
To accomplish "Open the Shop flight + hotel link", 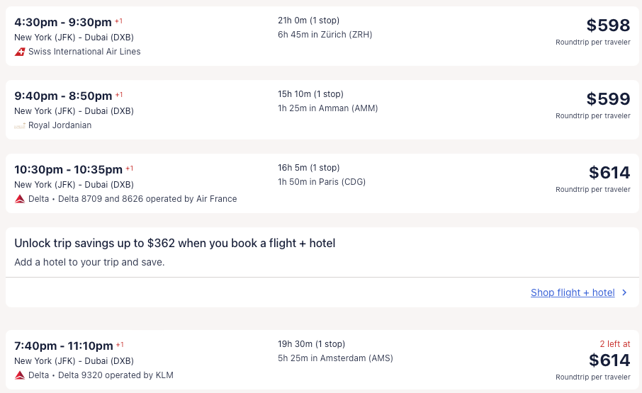I will 573,292.
